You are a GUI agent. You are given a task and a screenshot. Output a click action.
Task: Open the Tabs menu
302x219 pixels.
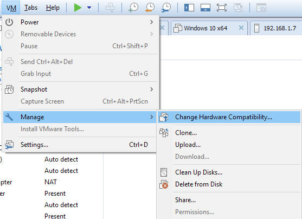31,8
